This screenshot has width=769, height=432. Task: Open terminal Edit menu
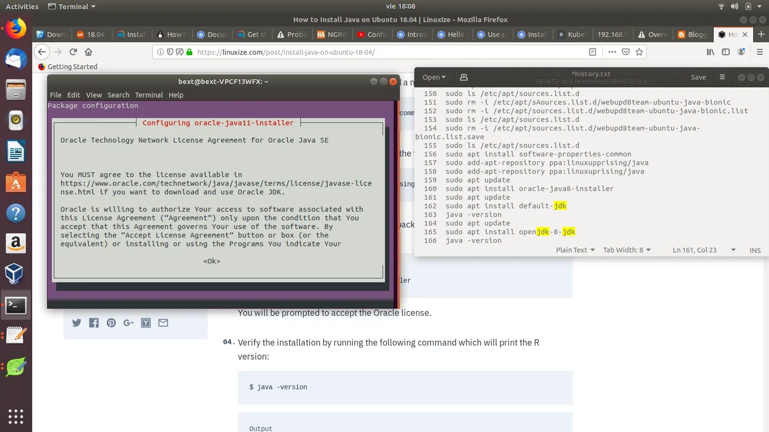coord(74,95)
